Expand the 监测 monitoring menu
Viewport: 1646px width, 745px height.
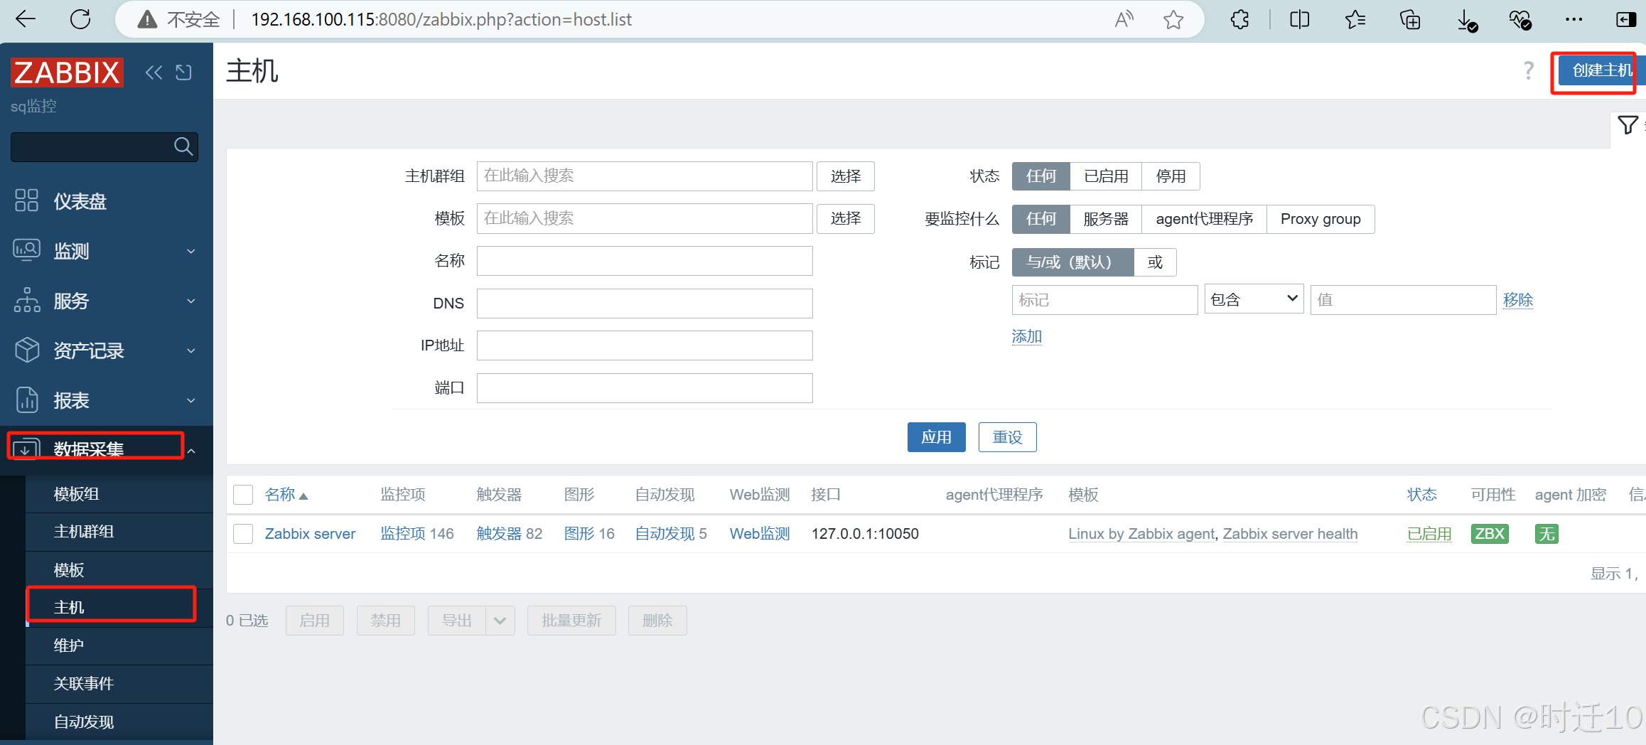click(x=107, y=251)
